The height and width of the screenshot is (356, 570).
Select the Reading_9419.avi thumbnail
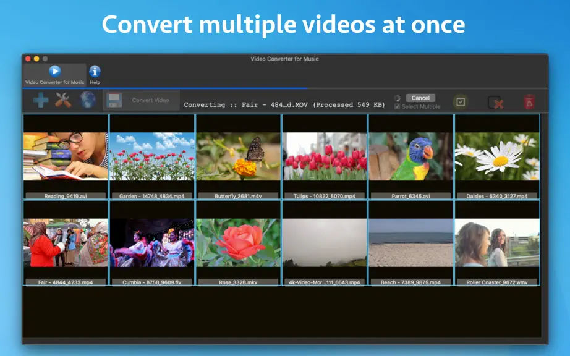pos(66,156)
